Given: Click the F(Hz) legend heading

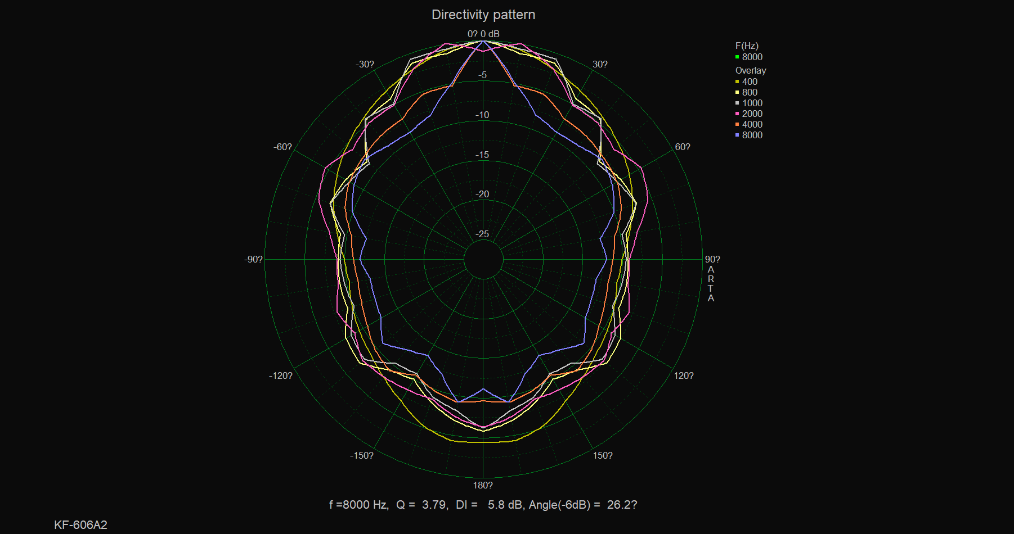Looking at the screenshot, I should tap(747, 46).
